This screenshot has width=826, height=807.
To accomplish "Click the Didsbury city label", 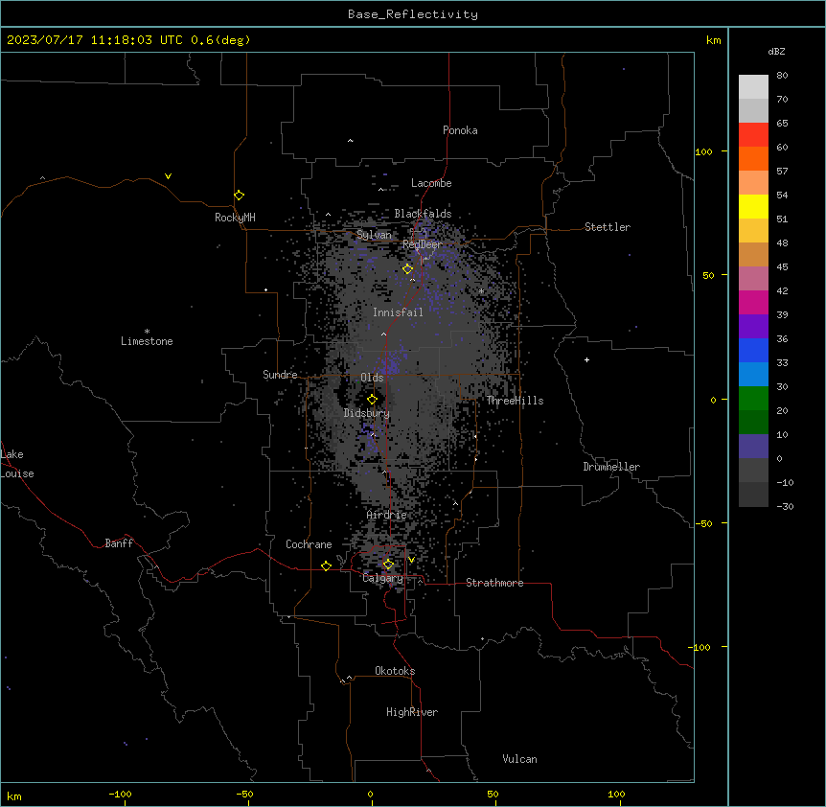I will [367, 413].
